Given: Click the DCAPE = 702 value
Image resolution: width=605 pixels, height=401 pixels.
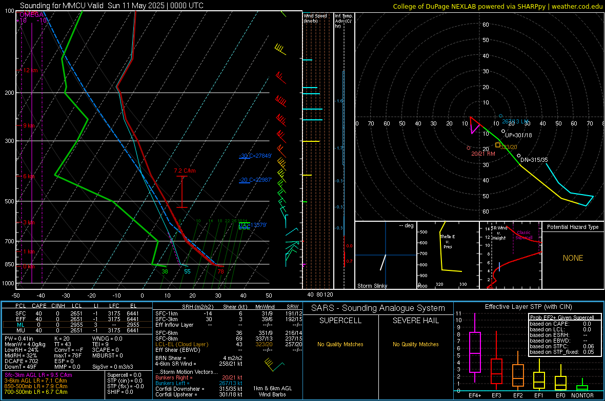Looking at the screenshot, I should (21, 361).
